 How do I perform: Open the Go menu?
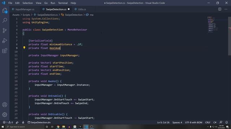coord(46,3)
